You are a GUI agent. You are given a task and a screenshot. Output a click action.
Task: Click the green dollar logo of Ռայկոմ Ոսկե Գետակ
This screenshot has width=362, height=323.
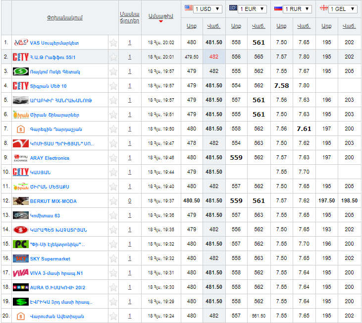click(21, 71)
